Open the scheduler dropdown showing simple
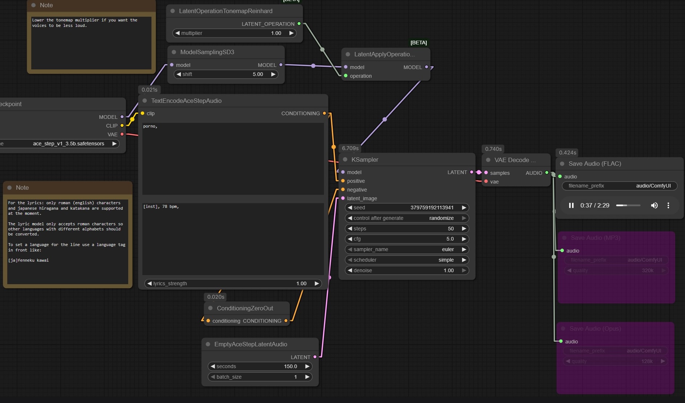Image resolution: width=685 pixels, height=403 pixels. click(x=407, y=260)
